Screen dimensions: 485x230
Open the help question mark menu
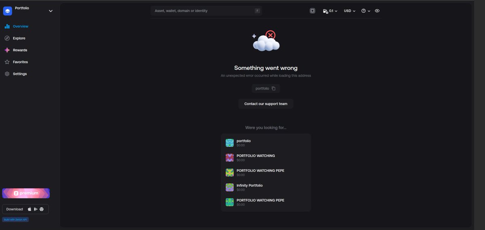click(x=366, y=11)
